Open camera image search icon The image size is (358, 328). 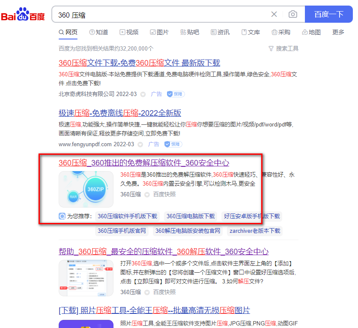293,15
